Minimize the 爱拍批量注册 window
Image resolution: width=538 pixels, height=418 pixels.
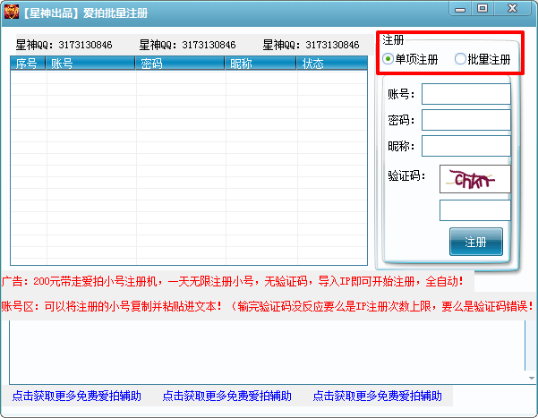point(460,9)
